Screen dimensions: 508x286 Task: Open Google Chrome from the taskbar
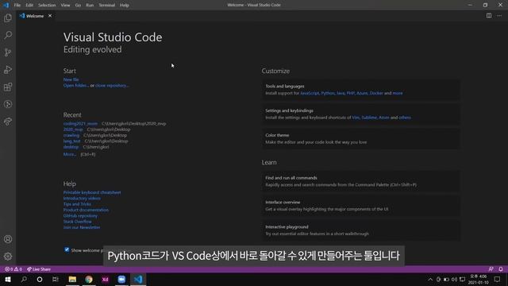pyautogui.click(x=89, y=279)
